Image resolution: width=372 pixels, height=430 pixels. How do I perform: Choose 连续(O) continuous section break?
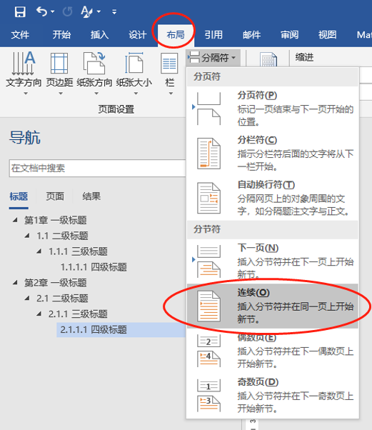273,306
